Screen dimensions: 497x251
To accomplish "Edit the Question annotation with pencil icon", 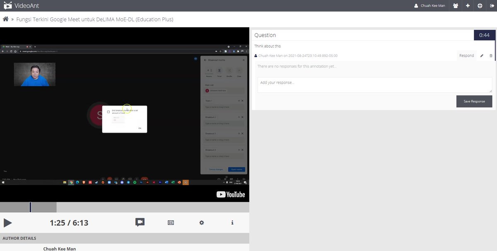I will click(482, 56).
